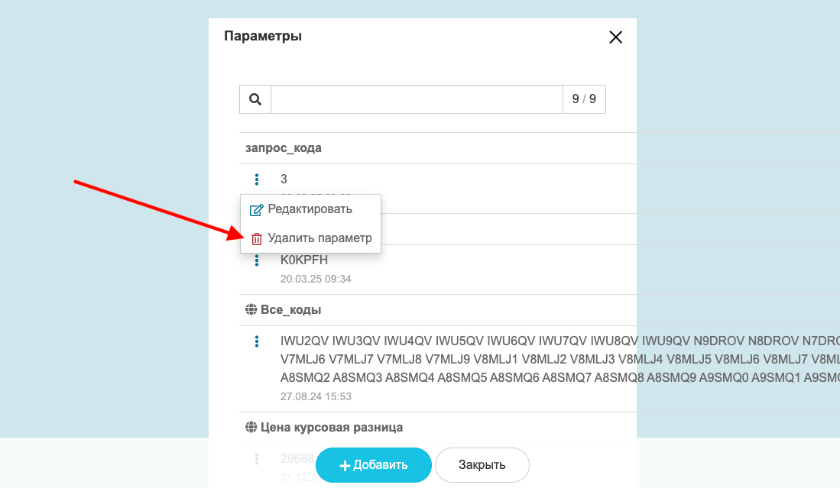Screen dimensions: 840x488
Task: Click the edit pencil icon
Action: point(257,210)
